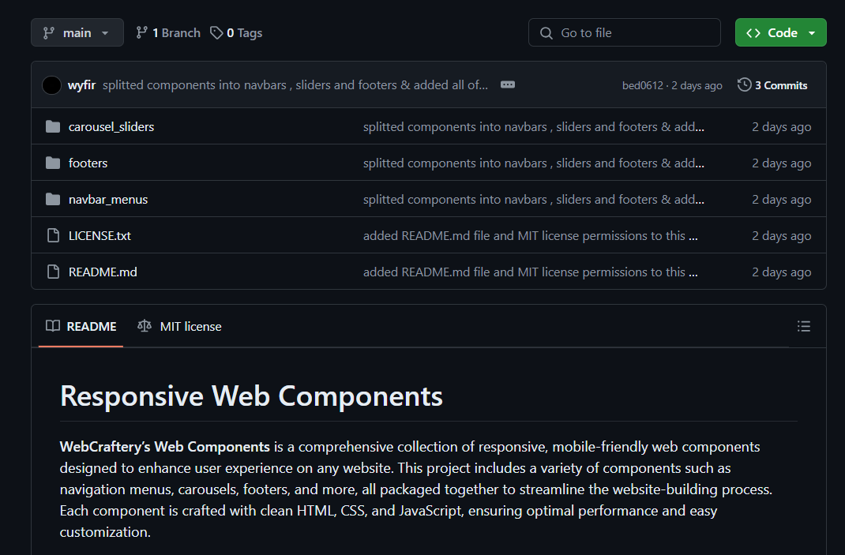The image size is (845, 555).
Task: Click the Branch count link
Action: [x=168, y=32]
